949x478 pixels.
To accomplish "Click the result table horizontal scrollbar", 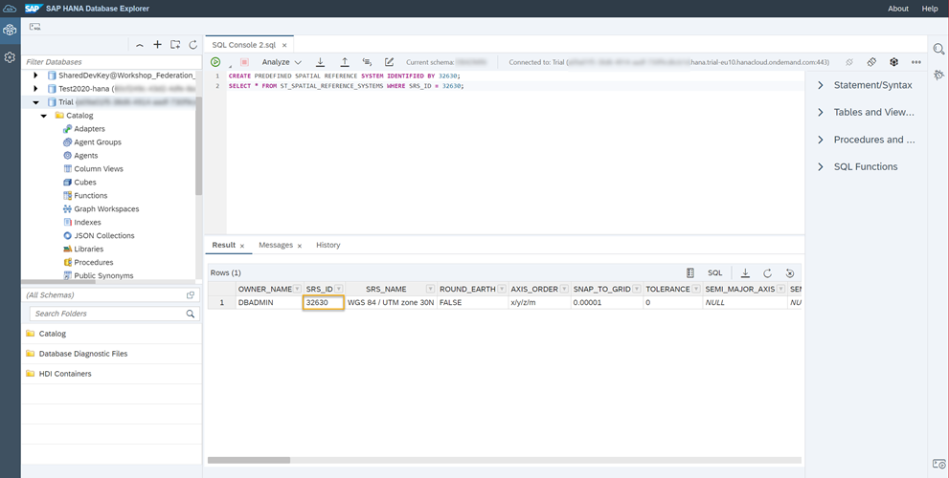I will (249, 460).
